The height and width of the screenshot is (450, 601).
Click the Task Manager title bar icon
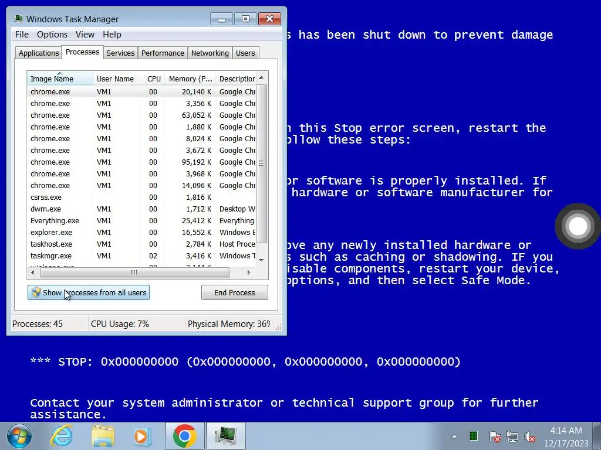coord(18,19)
